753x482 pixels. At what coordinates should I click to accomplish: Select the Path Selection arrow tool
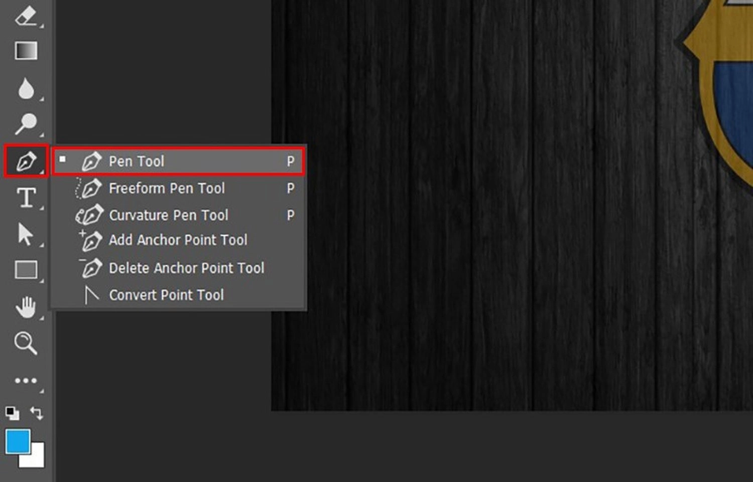tap(25, 234)
